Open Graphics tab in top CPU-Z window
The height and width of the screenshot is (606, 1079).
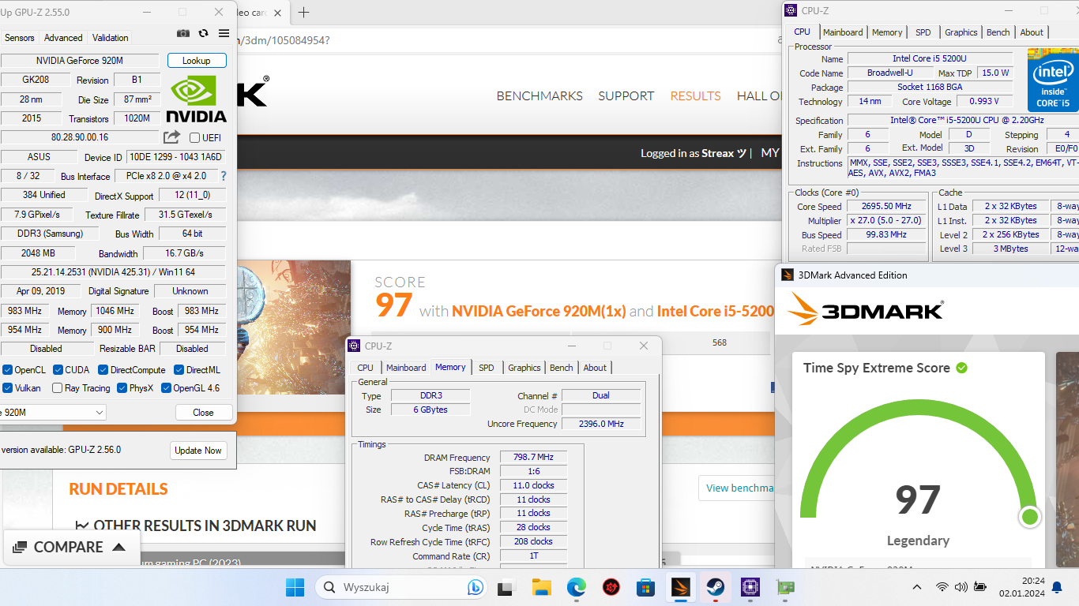[x=961, y=32]
